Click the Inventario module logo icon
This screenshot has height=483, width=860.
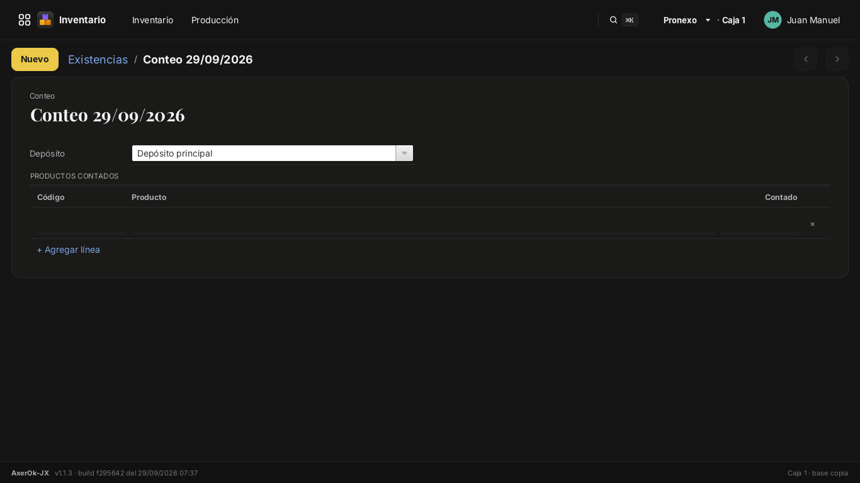(x=45, y=20)
